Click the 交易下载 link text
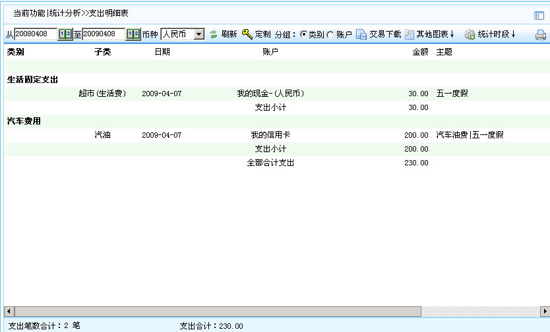This screenshot has height=332, width=550. 385,34
